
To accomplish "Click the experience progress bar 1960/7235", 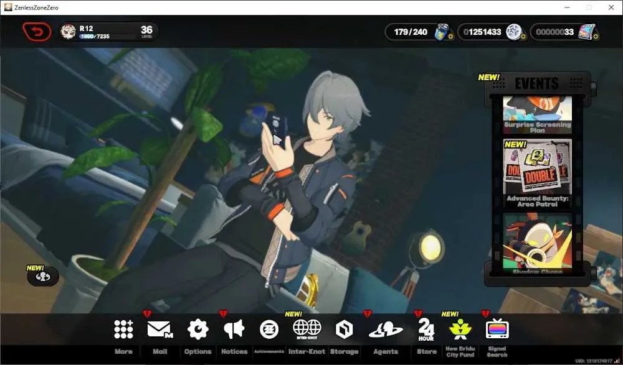I will tap(94, 37).
